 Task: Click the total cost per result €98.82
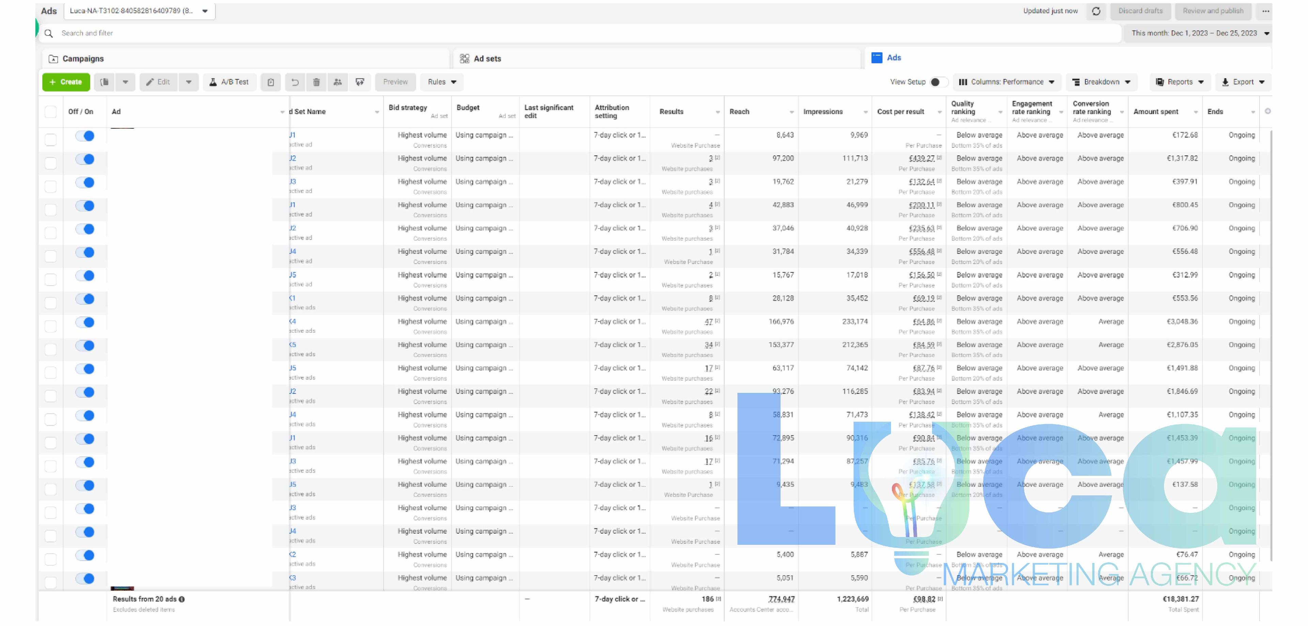pos(924,599)
